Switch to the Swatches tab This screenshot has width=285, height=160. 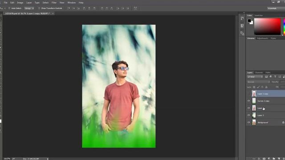coord(258,16)
